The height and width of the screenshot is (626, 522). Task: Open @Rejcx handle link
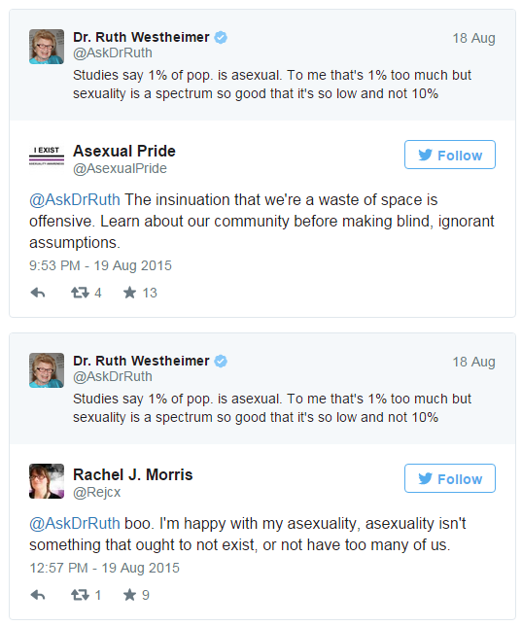coord(96,492)
